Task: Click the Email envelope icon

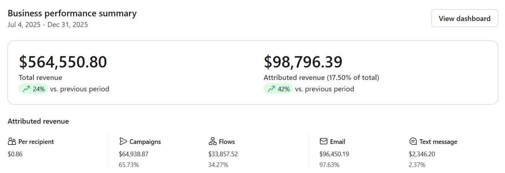Action: click(323, 141)
